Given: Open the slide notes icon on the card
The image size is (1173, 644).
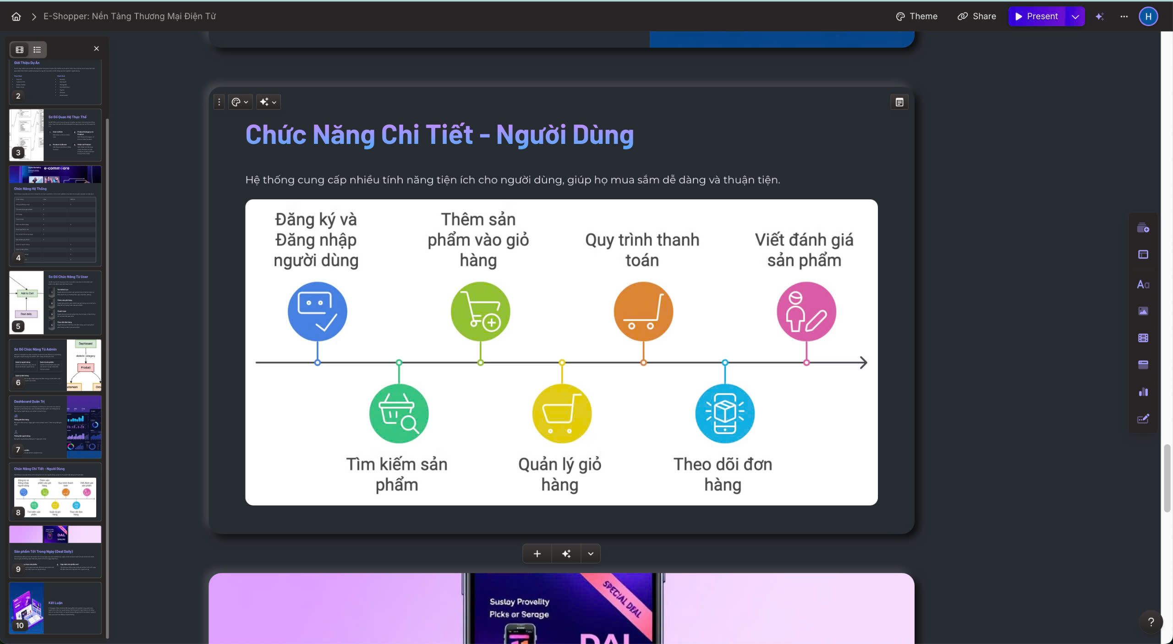Looking at the screenshot, I should [x=899, y=102].
